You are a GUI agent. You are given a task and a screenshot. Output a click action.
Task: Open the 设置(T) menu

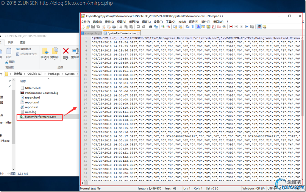(158, 22)
